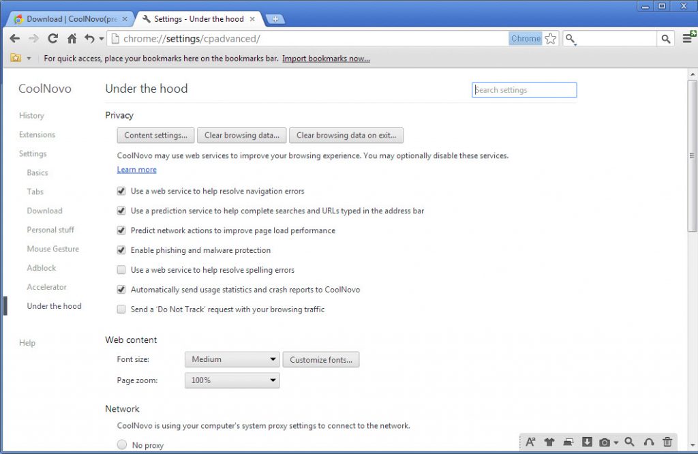Image resolution: width=698 pixels, height=454 pixels.
Task: Open the downloads arrow icon
Action: click(587, 442)
